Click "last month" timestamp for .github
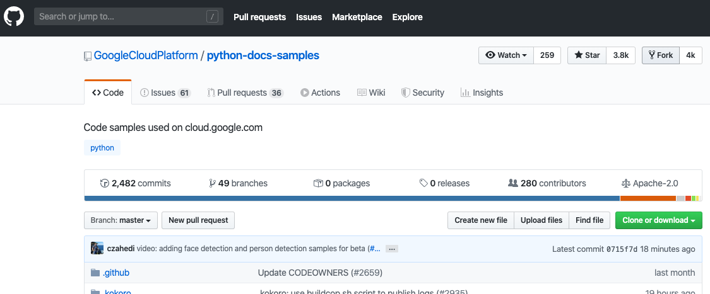The width and height of the screenshot is (710, 294). (x=675, y=273)
